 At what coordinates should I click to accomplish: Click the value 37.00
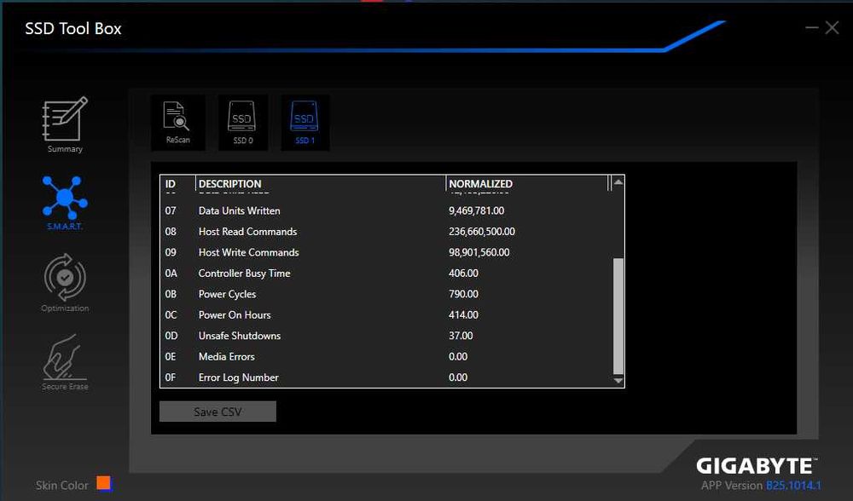click(x=461, y=336)
